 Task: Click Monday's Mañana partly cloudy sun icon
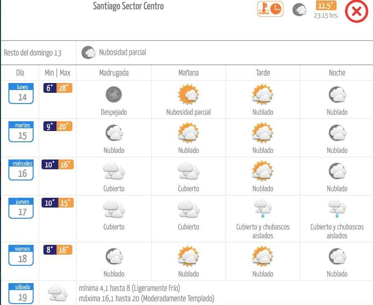point(188,95)
